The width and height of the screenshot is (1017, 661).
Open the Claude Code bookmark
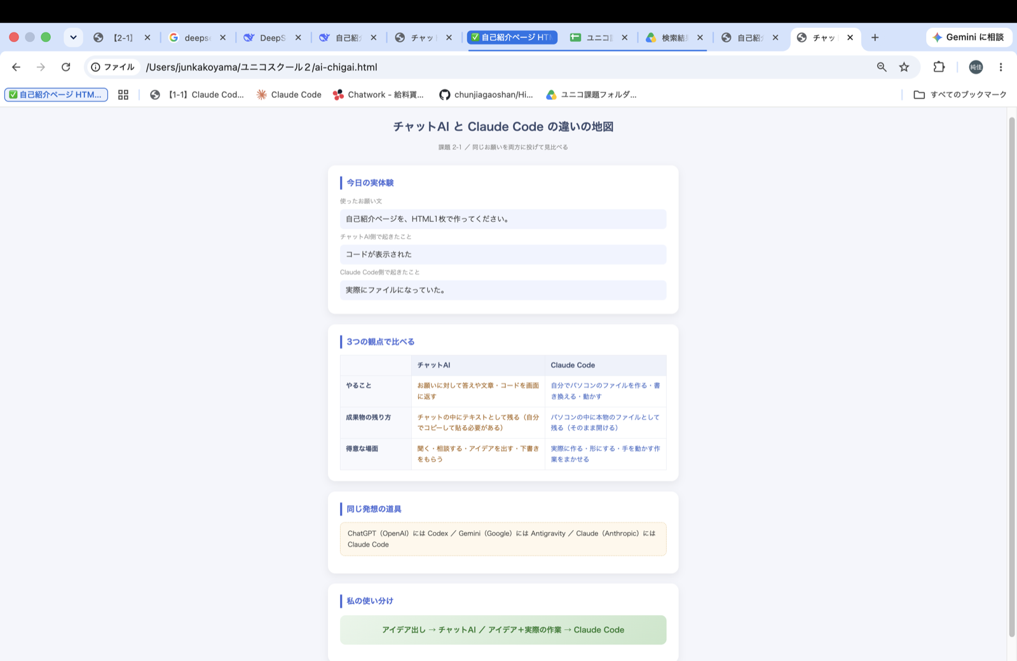pyautogui.click(x=289, y=95)
